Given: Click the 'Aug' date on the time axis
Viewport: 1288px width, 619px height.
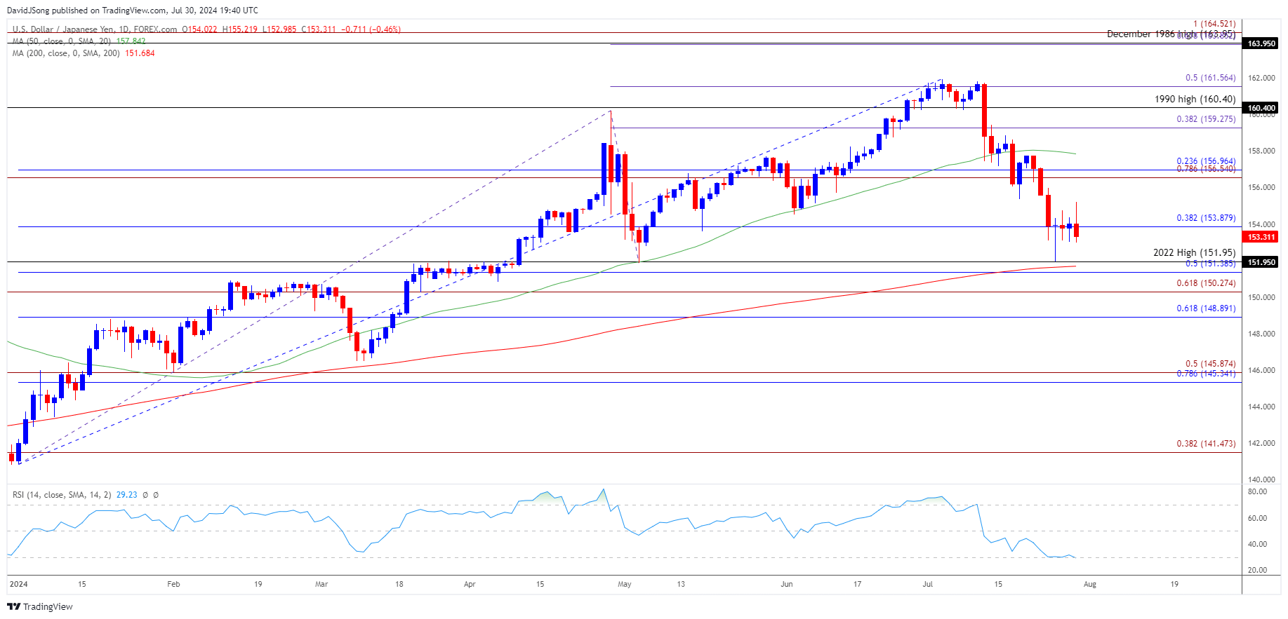Looking at the screenshot, I should click(x=1089, y=584).
